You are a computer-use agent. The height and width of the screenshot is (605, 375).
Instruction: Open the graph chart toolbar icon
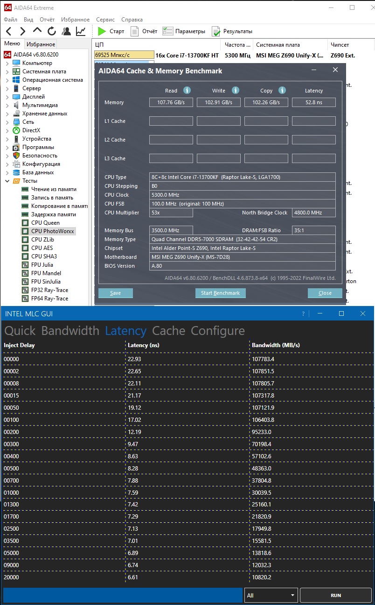point(81,31)
